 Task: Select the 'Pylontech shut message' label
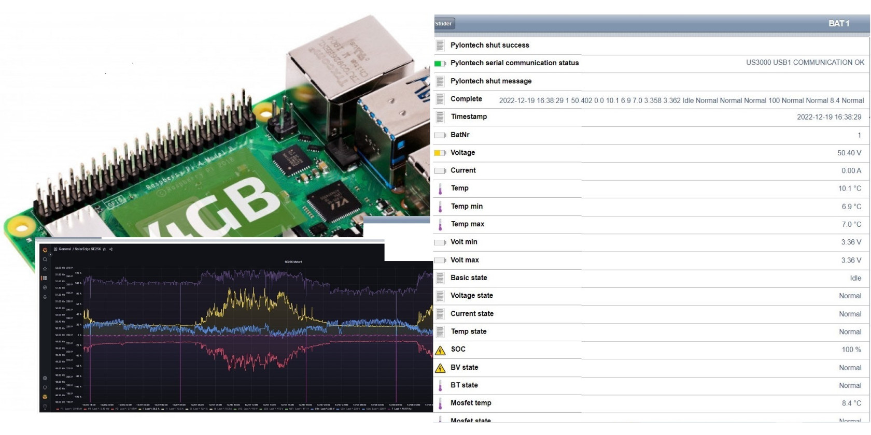(x=491, y=81)
